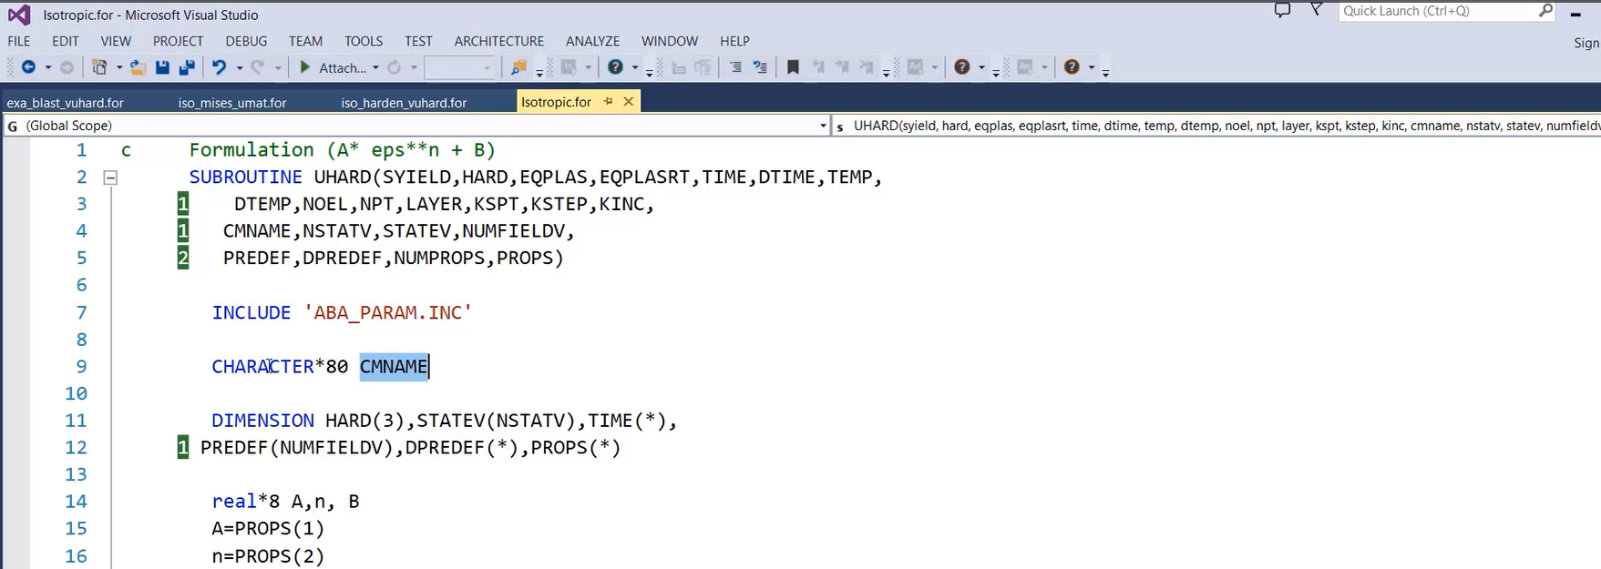Click the second help question mark icon
The image size is (1601, 569).
(x=962, y=67)
